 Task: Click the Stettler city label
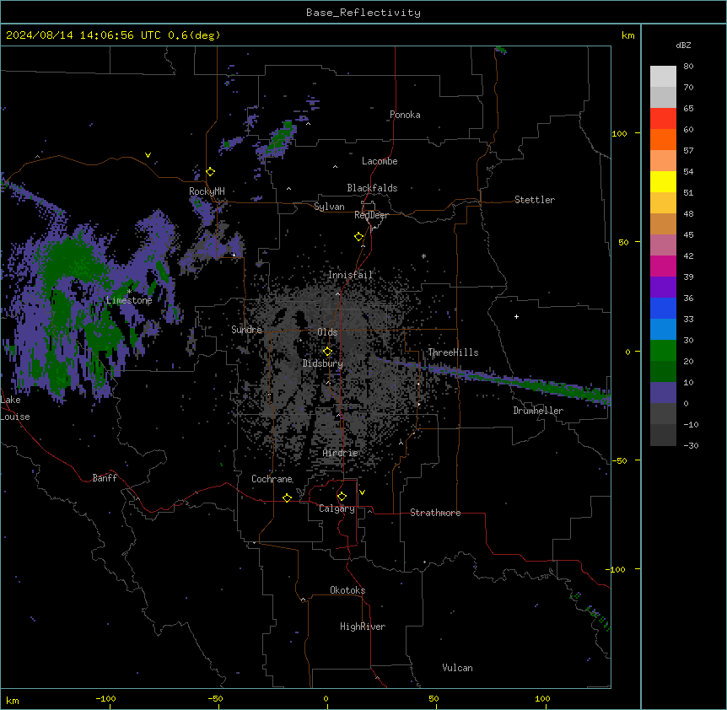pyautogui.click(x=535, y=200)
